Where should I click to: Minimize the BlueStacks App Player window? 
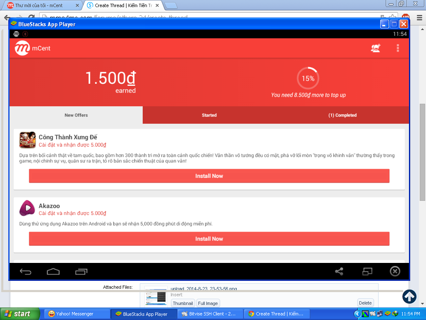click(384, 24)
